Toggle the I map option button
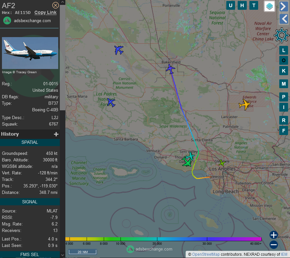 (x=283, y=107)
